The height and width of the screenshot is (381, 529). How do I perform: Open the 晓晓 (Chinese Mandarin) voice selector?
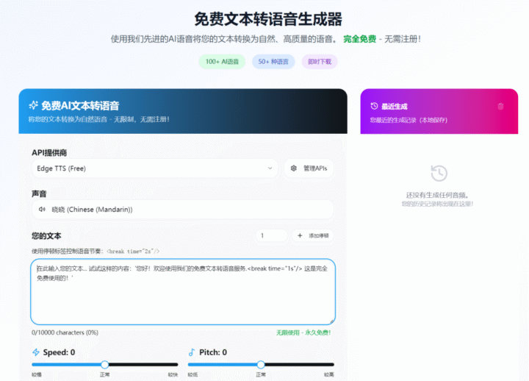[x=182, y=210]
